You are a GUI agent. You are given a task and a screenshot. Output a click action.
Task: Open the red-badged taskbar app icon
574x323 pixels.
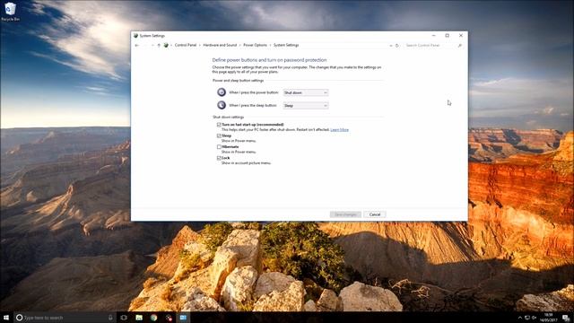(169, 318)
